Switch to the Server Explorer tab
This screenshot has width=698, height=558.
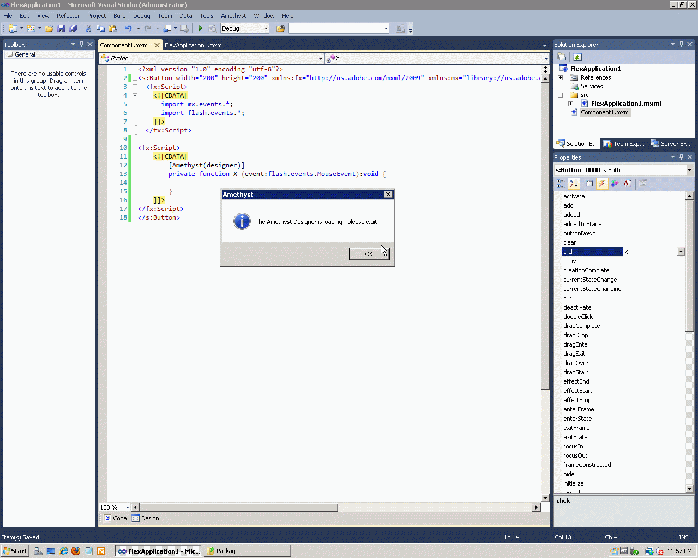671,144
